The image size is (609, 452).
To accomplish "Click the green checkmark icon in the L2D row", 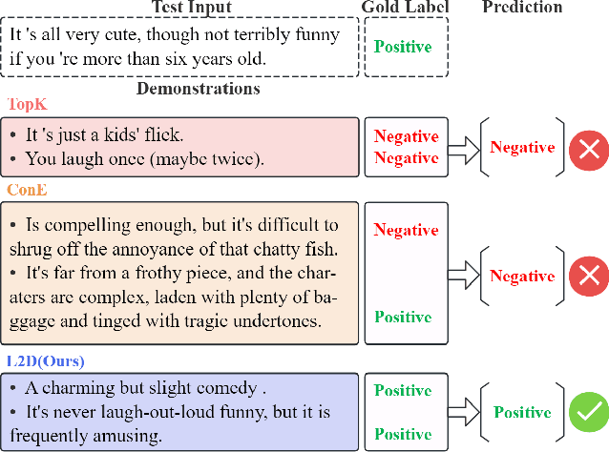I will pyautogui.click(x=588, y=413).
